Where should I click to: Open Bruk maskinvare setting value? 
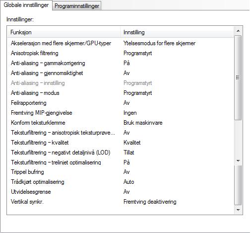click(143, 123)
